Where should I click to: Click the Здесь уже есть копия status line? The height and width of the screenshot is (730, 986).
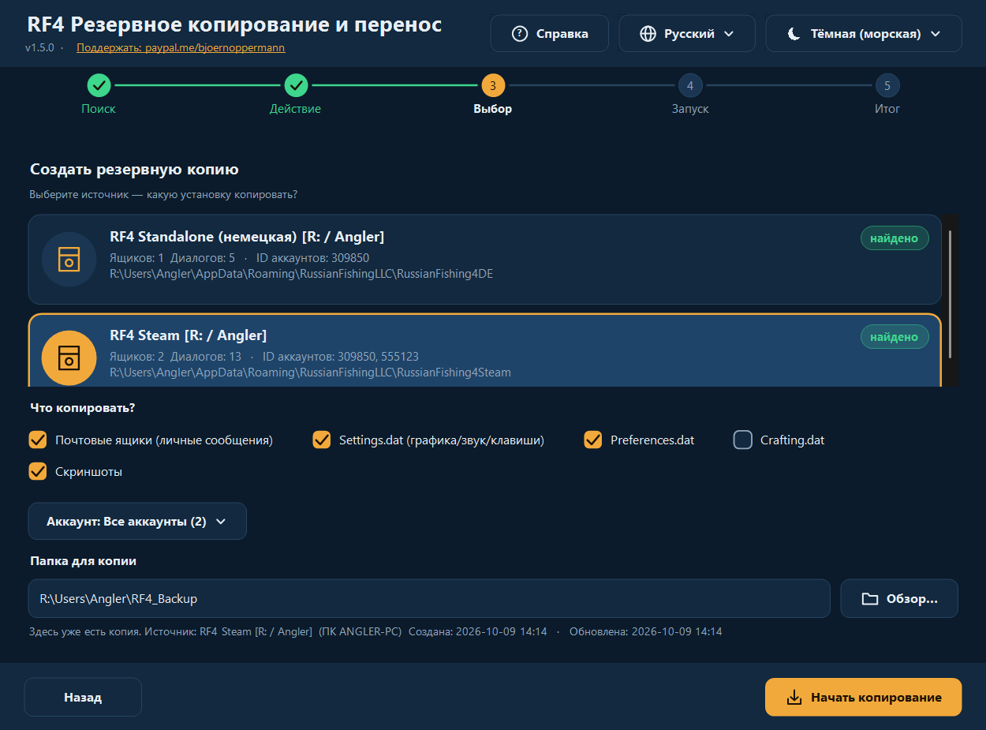(375, 631)
